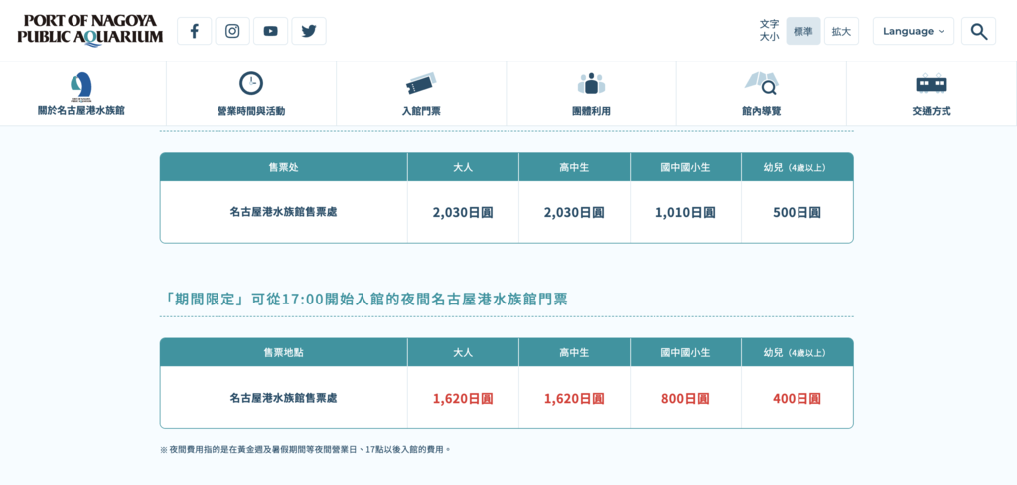1017x485 pixels.
Task: Click the 售票地點 column header
Action: click(283, 352)
